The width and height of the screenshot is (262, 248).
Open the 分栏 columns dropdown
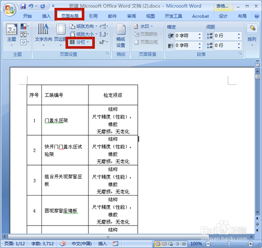pyautogui.click(x=80, y=42)
